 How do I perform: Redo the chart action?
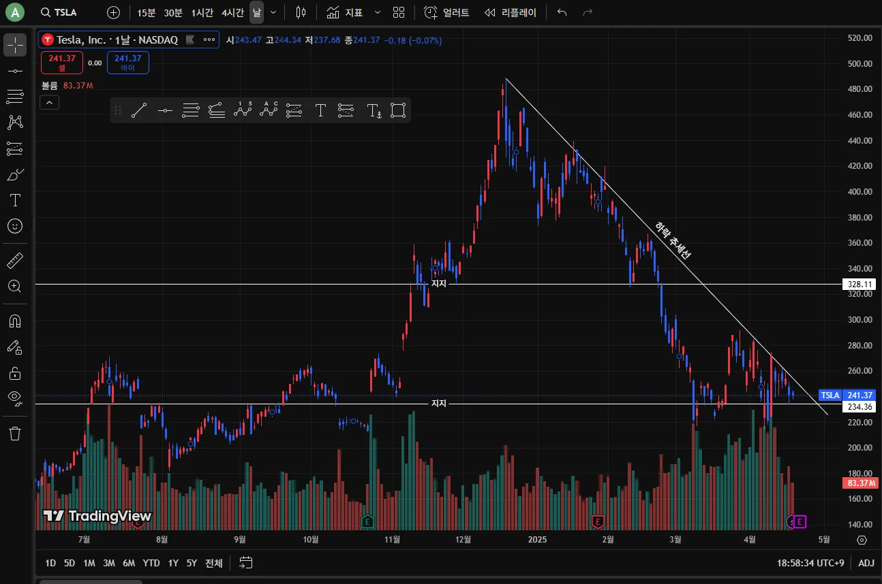[x=588, y=12]
